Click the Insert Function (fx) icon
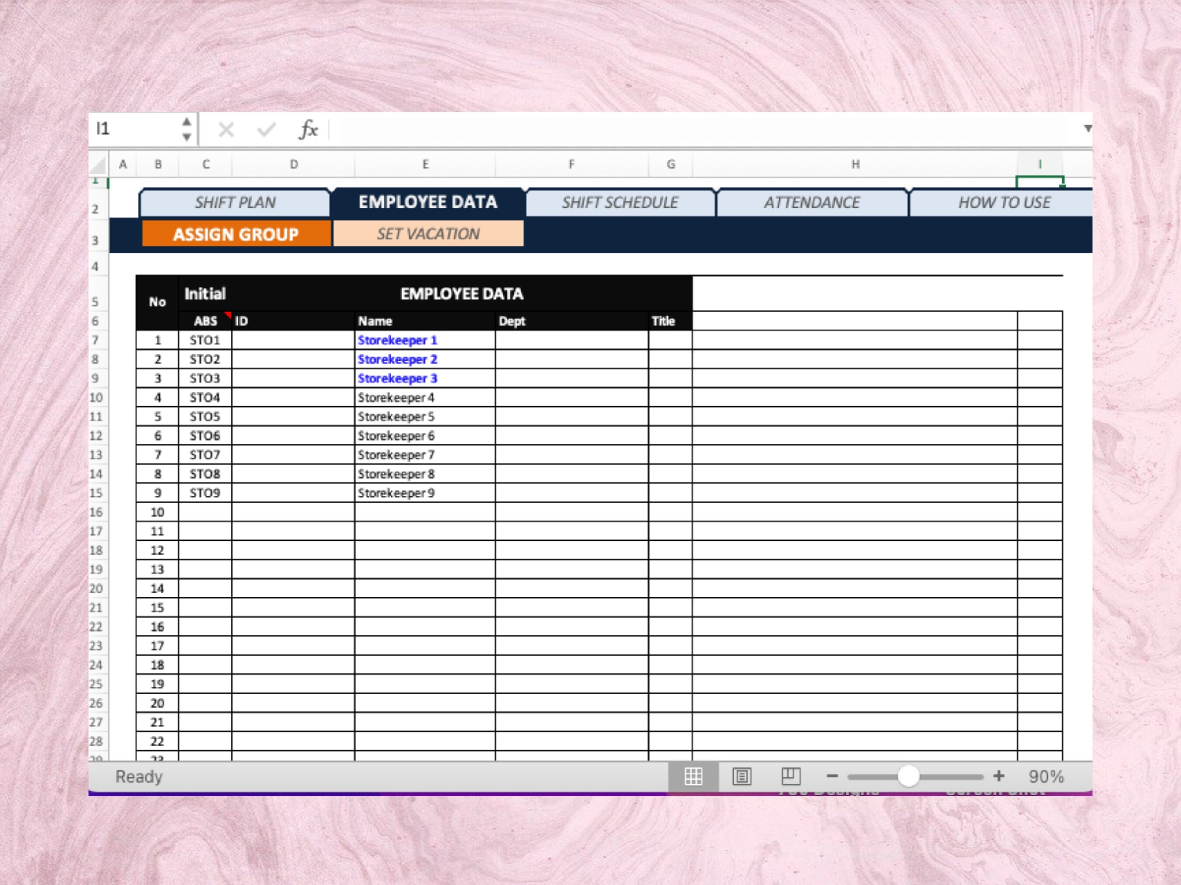The height and width of the screenshot is (885, 1181). (309, 129)
